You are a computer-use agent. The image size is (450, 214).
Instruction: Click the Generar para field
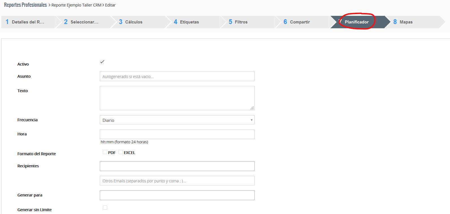pyautogui.click(x=177, y=195)
